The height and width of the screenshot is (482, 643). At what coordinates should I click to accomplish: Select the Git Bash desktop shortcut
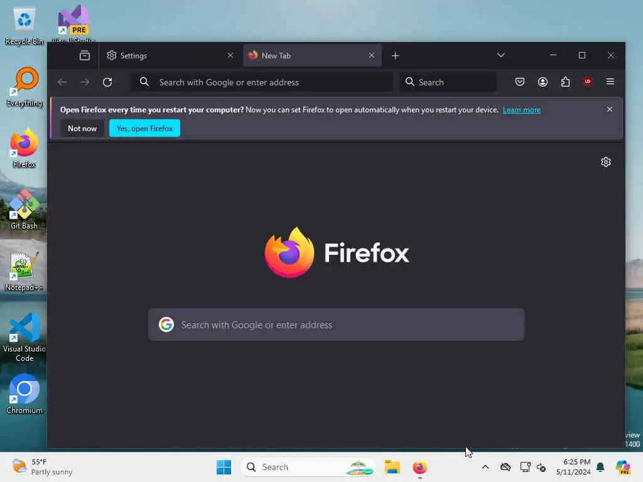(24, 210)
